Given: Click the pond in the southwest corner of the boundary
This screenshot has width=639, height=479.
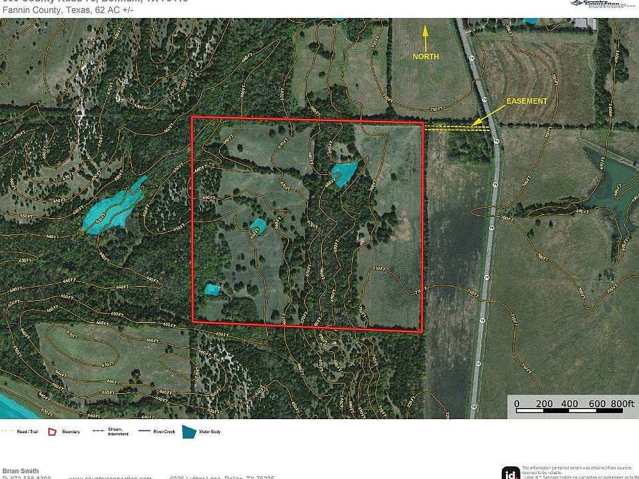Looking at the screenshot, I should tap(212, 289).
